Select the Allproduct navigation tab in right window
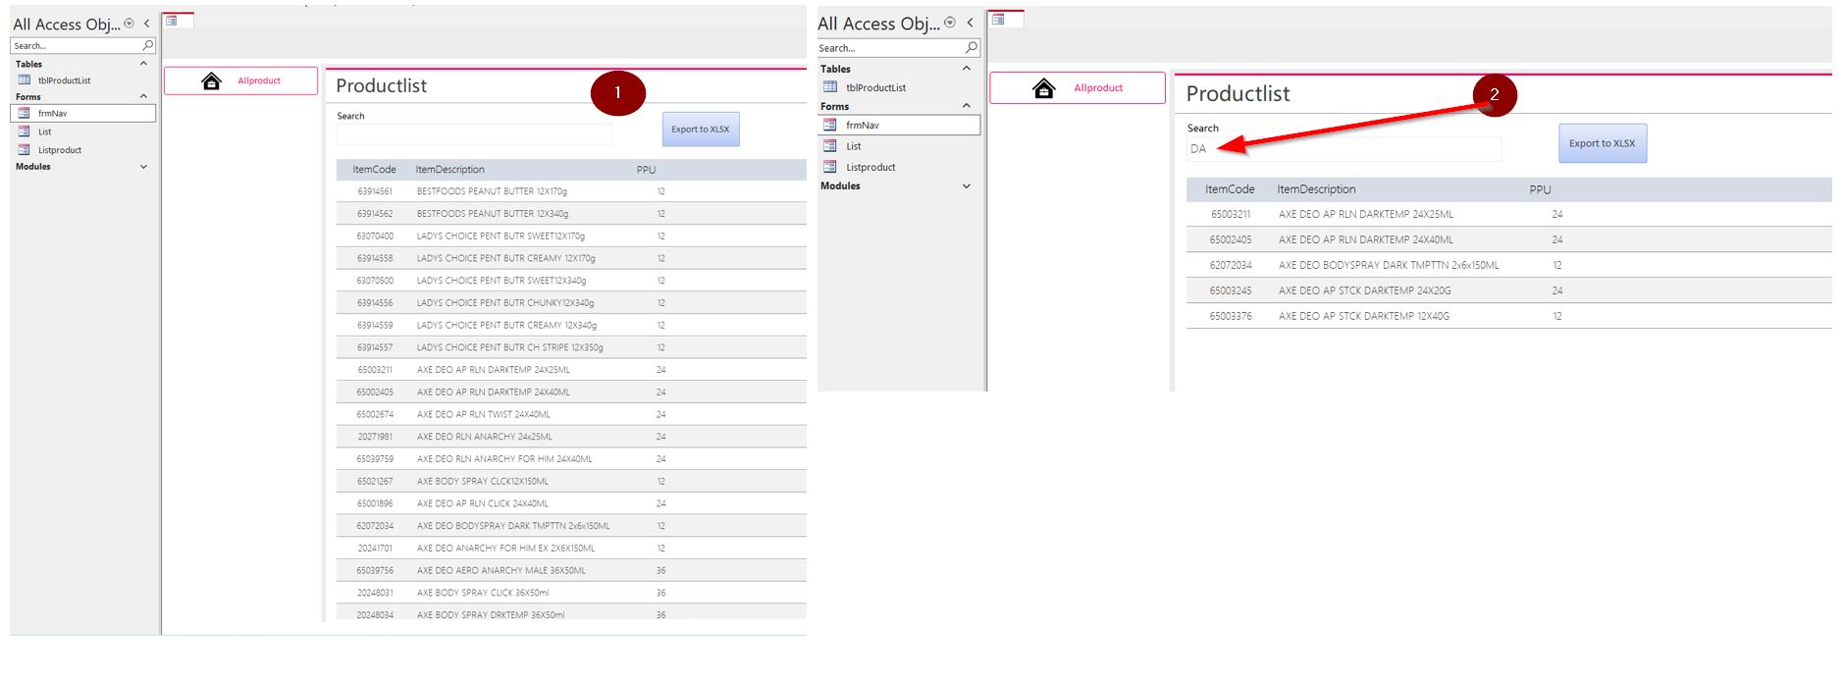This screenshot has height=682, width=1846. [1078, 87]
